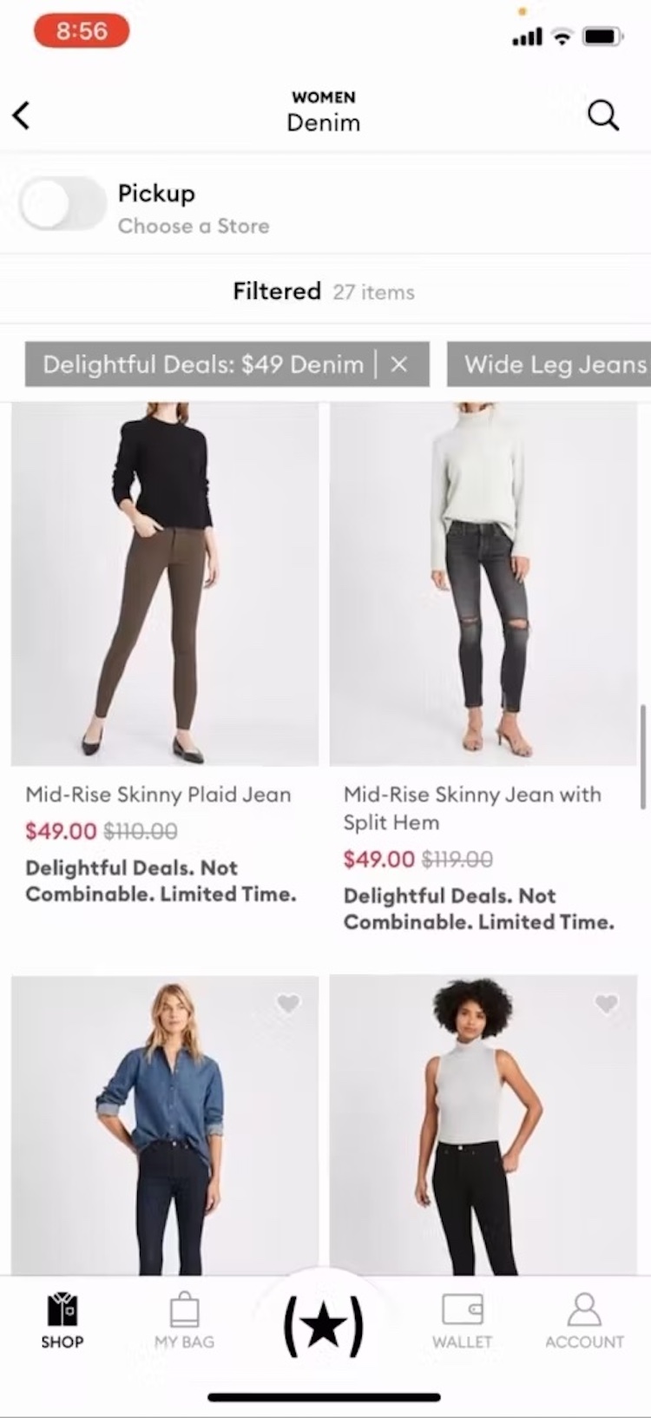The height and width of the screenshot is (1418, 651).
Task: View the brown plaid skinny jean photo
Action: [165, 584]
